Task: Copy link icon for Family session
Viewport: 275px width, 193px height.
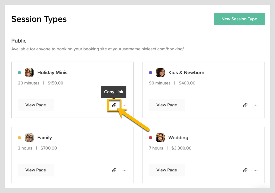Action: coord(114,170)
